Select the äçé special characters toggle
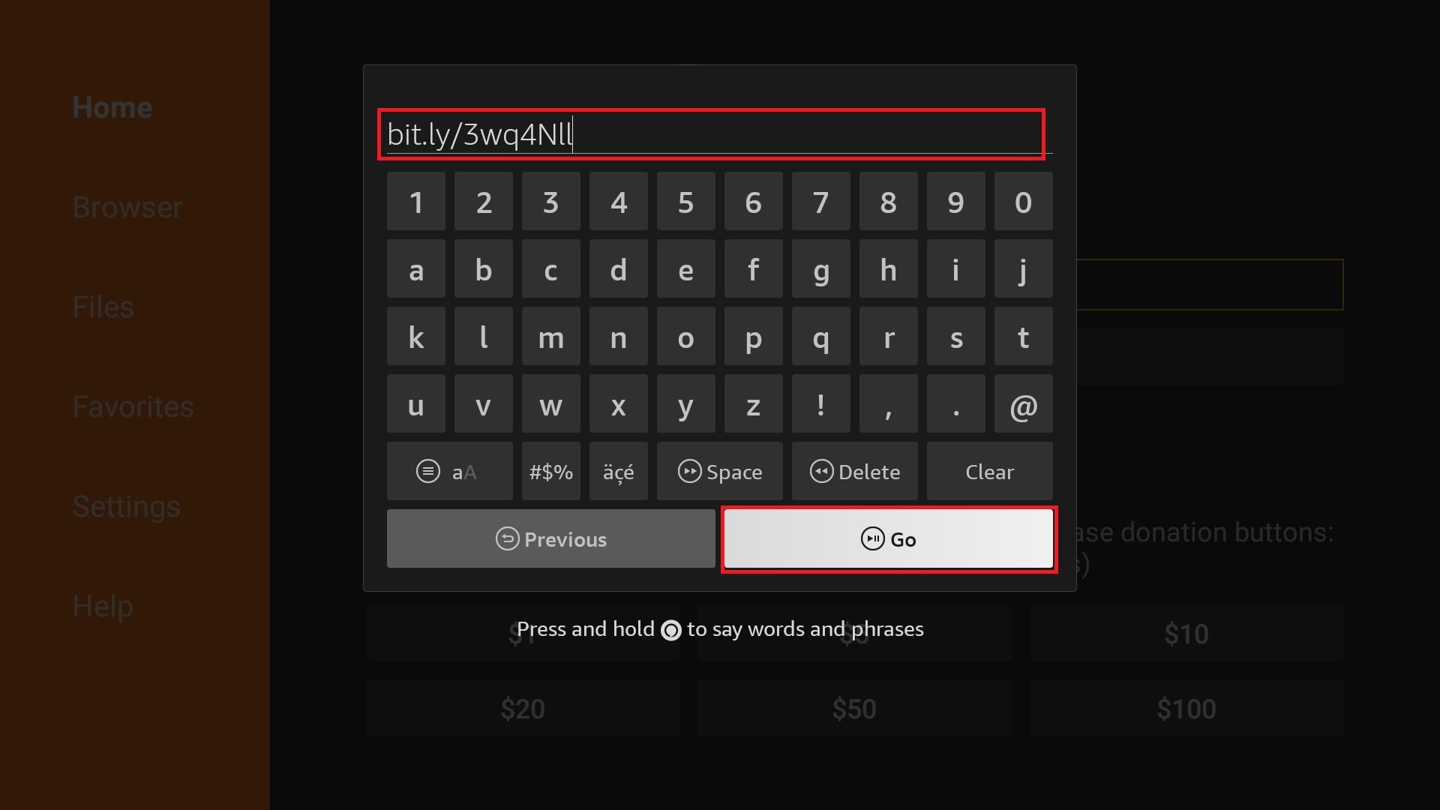The image size is (1440, 810). 617,472
